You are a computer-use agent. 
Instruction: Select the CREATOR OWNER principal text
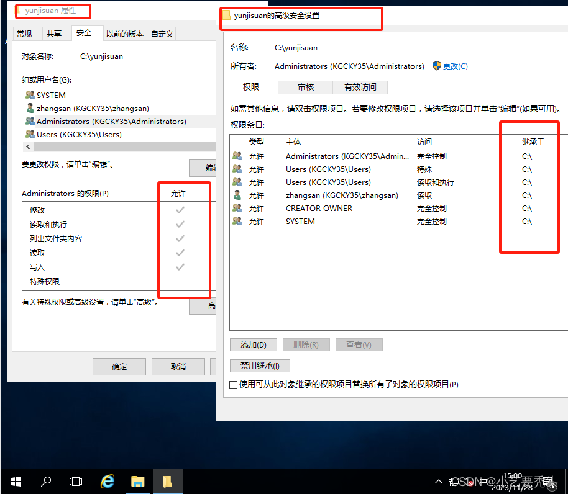click(x=319, y=209)
